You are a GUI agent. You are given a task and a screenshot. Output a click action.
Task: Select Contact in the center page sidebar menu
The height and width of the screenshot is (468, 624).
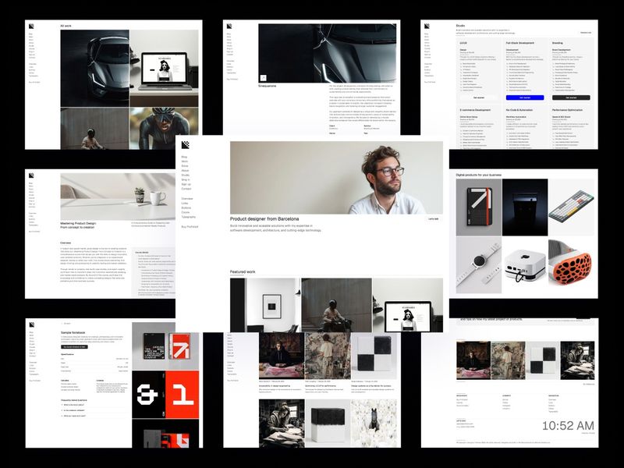(x=186, y=189)
